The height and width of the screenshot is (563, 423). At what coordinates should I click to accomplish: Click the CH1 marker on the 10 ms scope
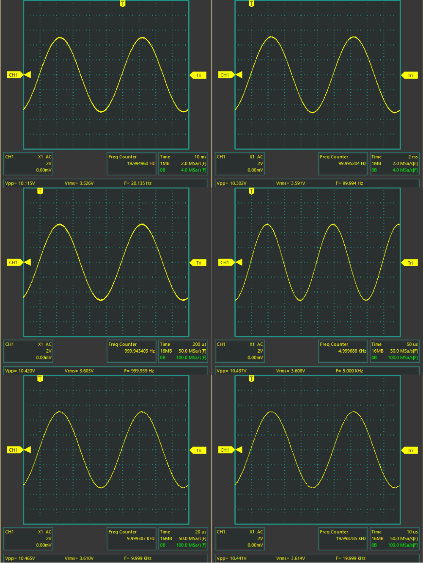pyautogui.click(x=14, y=75)
